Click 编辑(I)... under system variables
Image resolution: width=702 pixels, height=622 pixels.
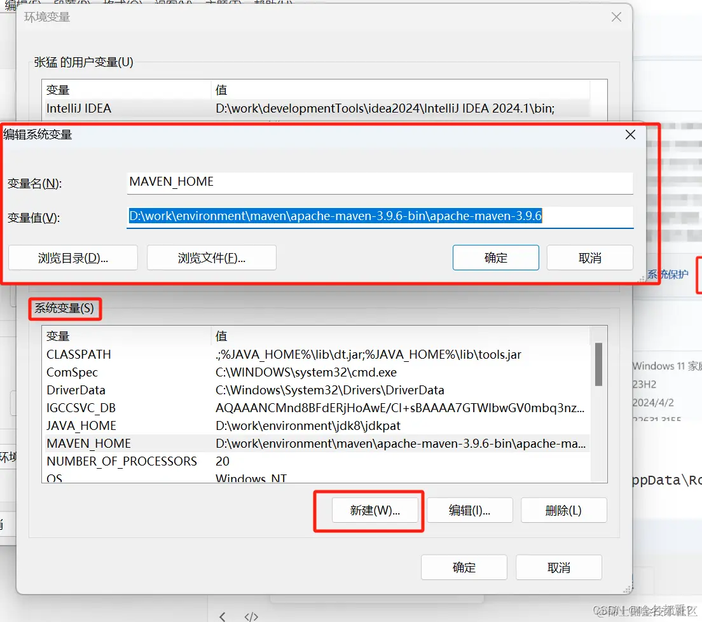(470, 510)
